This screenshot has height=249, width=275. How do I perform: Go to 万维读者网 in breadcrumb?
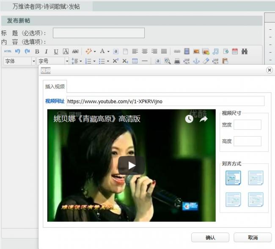click(x=27, y=6)
